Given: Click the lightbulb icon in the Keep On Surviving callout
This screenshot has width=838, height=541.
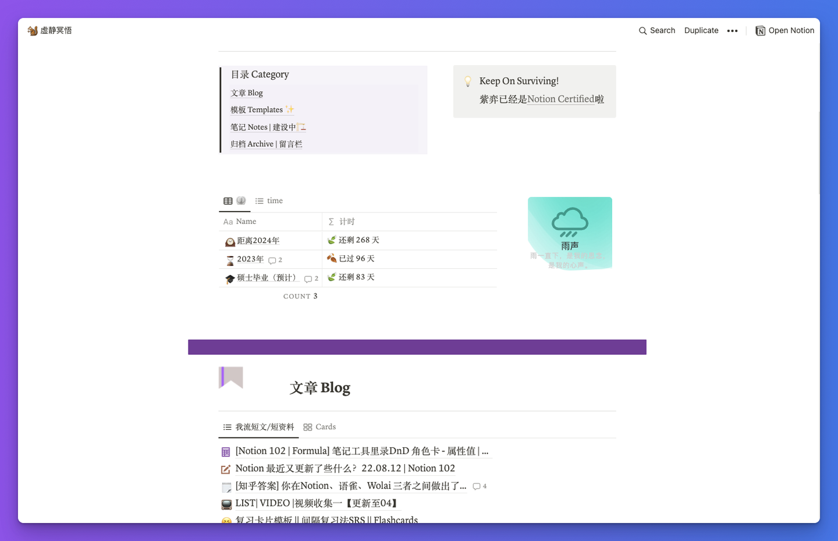Looking at the screenshot, I should click(467, 81).
